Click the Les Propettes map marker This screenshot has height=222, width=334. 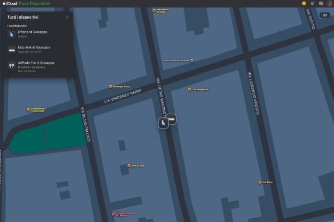tap(189, 90)
